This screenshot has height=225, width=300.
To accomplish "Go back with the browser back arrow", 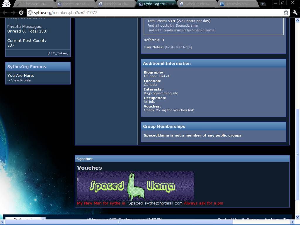I will click(5, 13).
